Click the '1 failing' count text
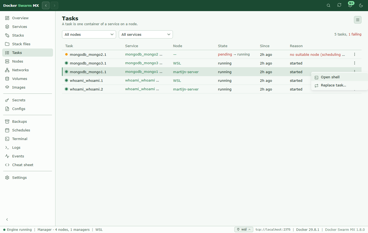This screenshot has width=368, height=233. (x=355, y=34)
